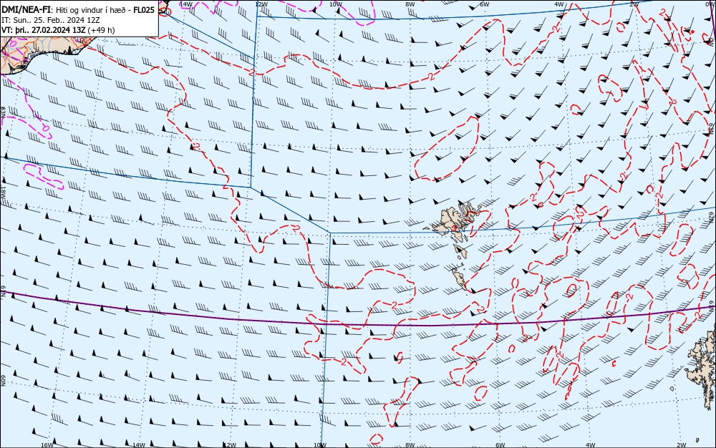Screen dimensions: 716x448
Task: Click the '10W' label on the top axis
Action: pyautogui.click(x=336, y=4)
